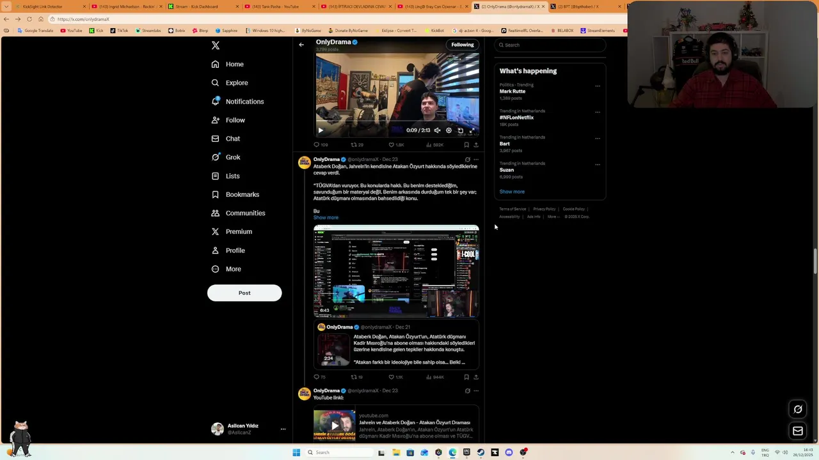The height and width of the screenshot is (460, 819).
Task: Bookmark the post with 592K views
Action: (466, 145)
